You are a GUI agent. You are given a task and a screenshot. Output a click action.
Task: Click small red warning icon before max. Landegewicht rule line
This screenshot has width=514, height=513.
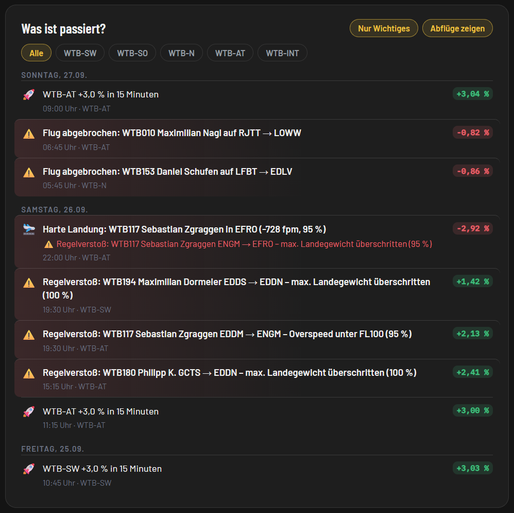[x=48, y=244]
